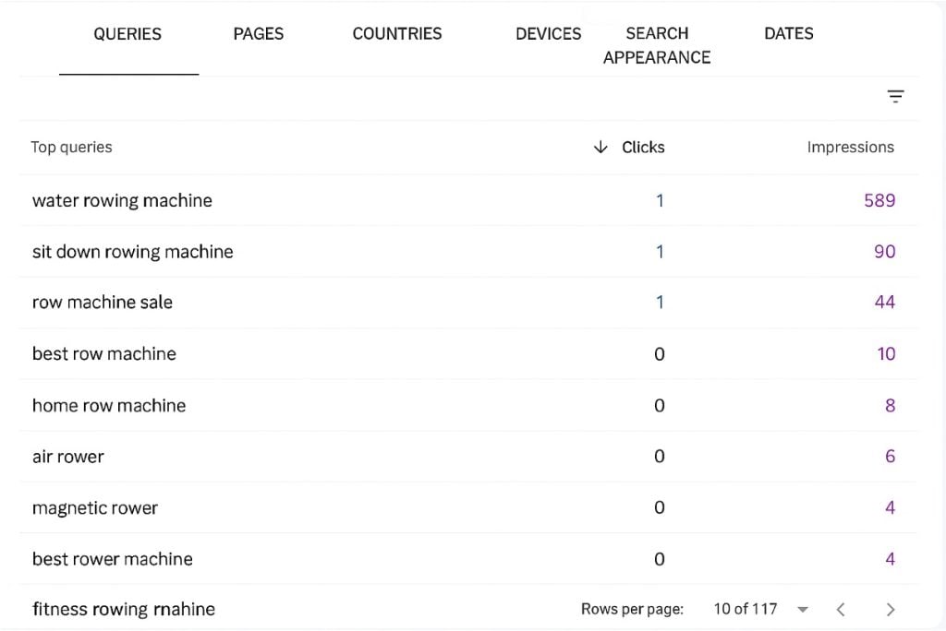Click clicks value for best row machine
This screenshot has height=631, width=946.
click(660, 353)
